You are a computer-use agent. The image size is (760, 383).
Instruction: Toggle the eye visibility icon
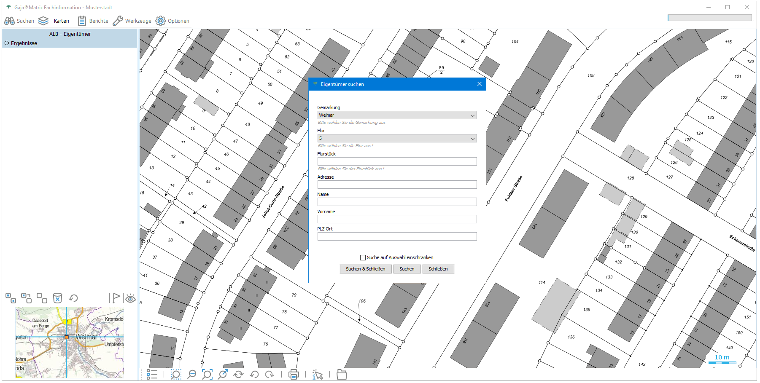pos(130,299)
